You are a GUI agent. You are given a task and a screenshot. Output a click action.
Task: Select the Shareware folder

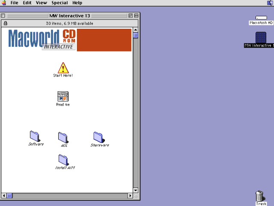point(99,137)
